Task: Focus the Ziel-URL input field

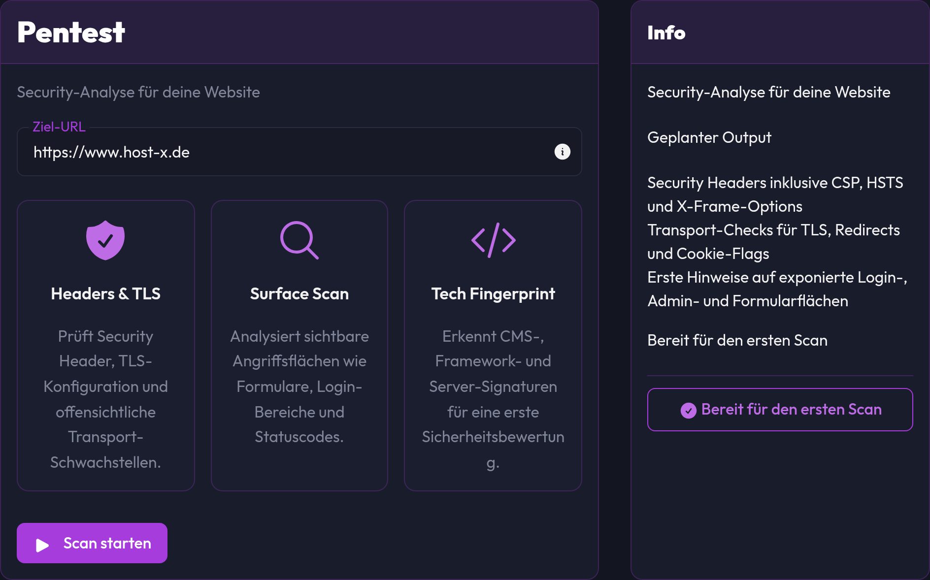Action: click(x=299, y=152)
